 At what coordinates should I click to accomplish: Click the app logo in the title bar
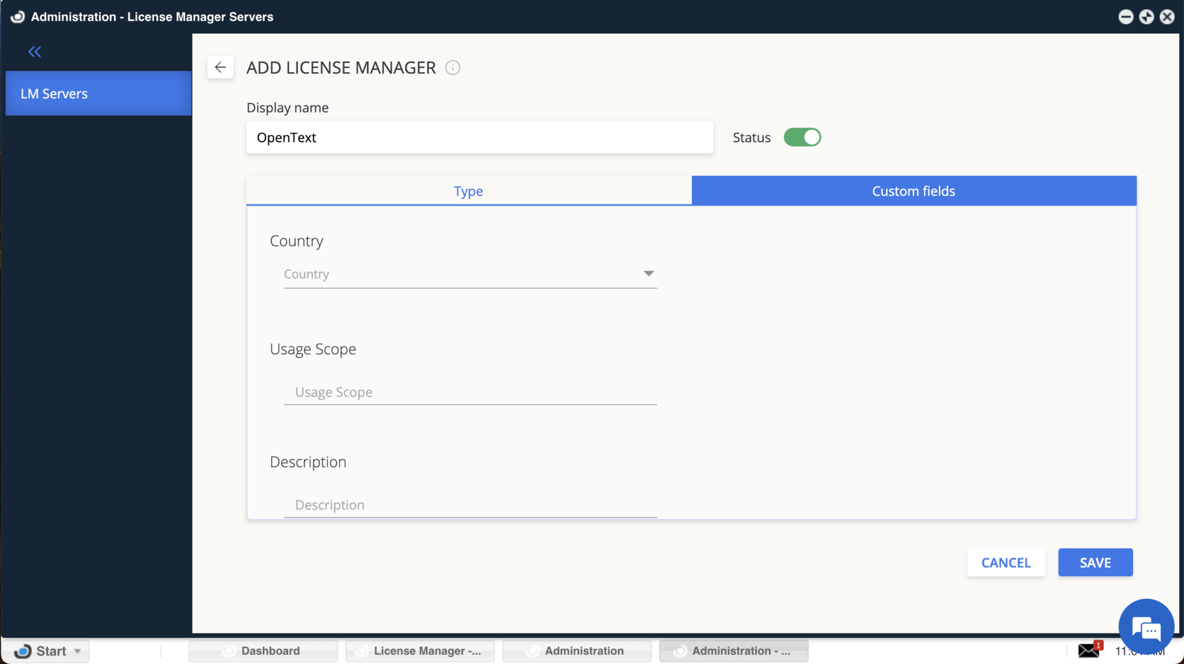click(17, 17)
